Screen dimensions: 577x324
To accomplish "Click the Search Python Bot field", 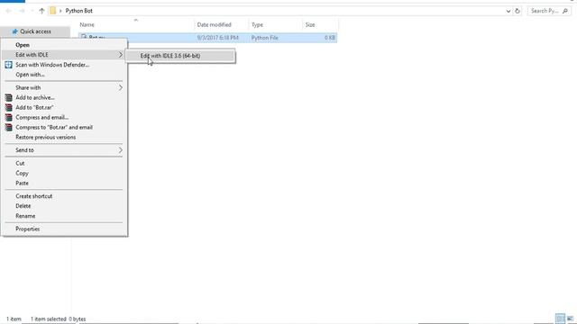I will coord(549,11).
